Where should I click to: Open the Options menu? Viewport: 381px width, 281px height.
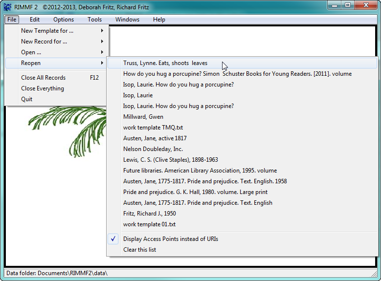tap(64, 20)
